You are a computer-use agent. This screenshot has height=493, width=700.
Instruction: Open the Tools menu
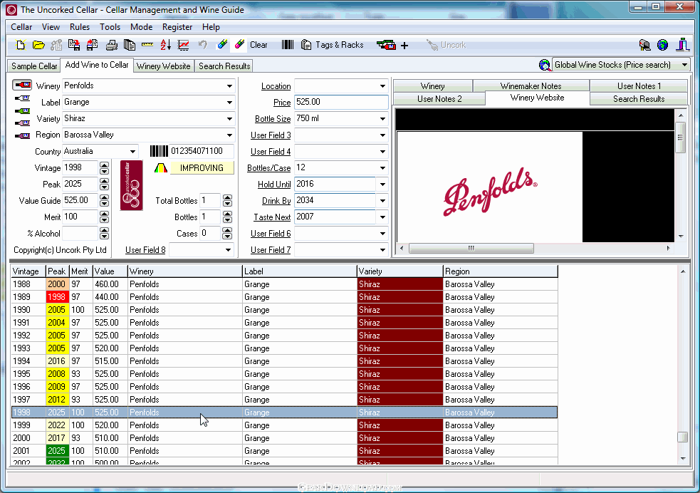click(110, 27)
